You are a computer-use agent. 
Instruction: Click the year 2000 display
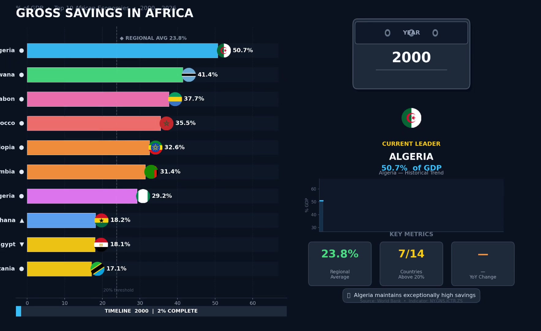[x=411, y=57]
